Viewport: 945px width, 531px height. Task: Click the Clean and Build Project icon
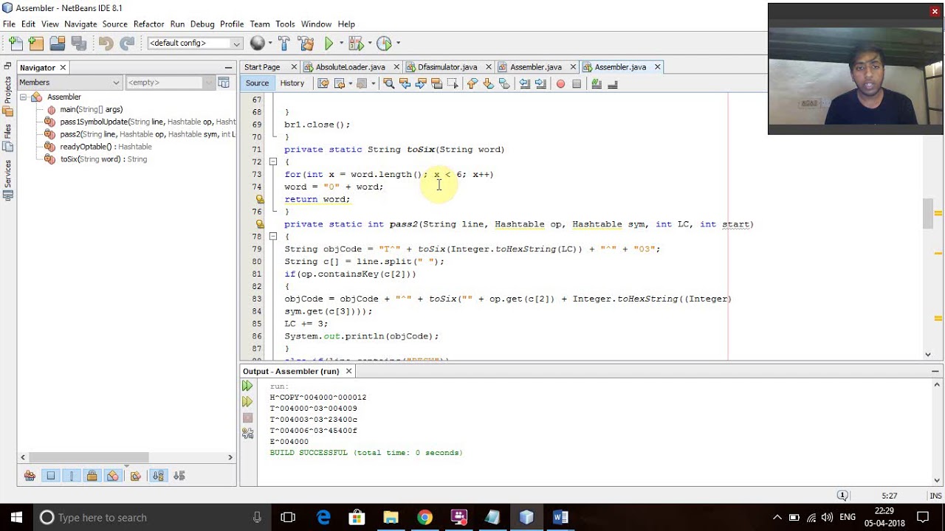(x=306, y=44)
